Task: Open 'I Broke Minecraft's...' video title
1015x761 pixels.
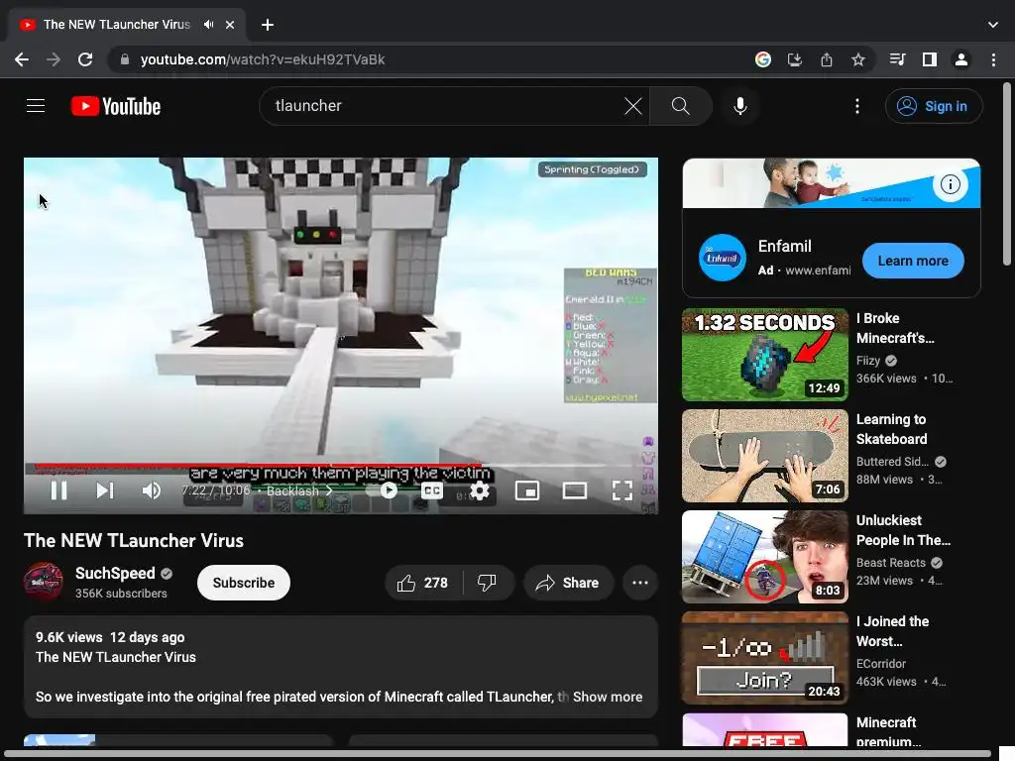Action: (895, 328)
